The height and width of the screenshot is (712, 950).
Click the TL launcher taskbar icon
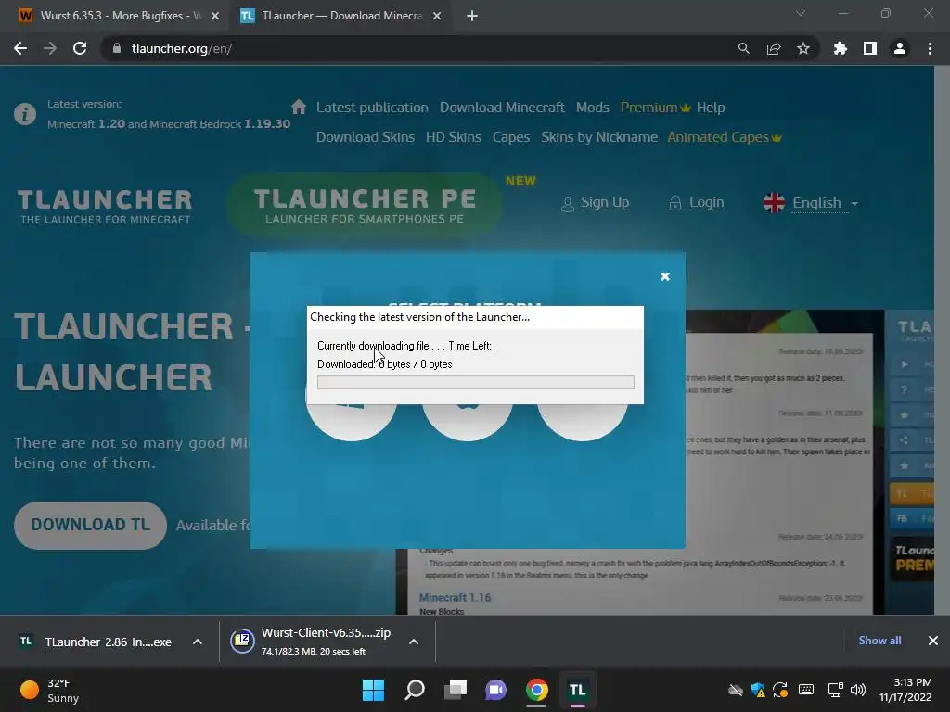pyautogui.click(x=577, y=690)
